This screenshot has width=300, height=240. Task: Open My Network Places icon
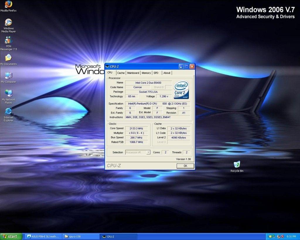(8, 97)
